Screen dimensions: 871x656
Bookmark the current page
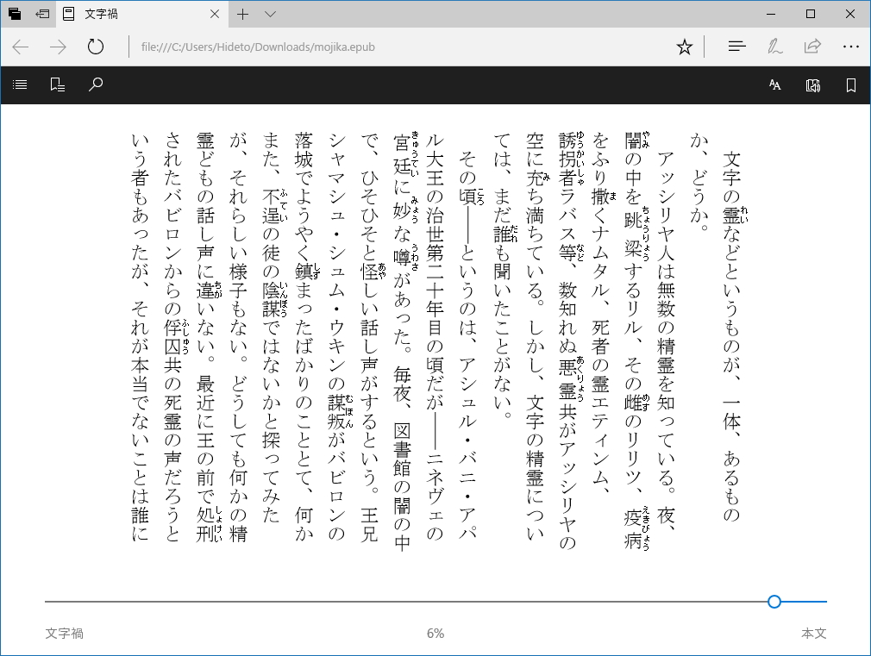(x=851, y=84)
